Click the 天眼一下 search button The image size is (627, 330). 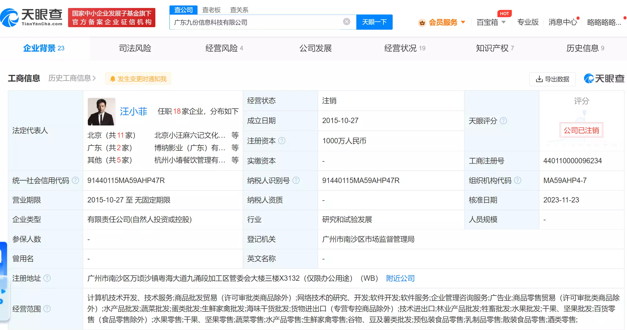(x=374, y=22)
